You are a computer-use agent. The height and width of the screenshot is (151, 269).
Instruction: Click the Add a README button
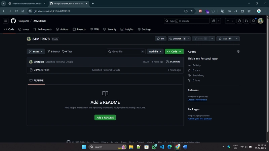[x=105, y=118]
